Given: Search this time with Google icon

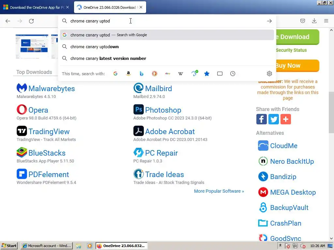Looking at the screenshot, I should (115, 74).
